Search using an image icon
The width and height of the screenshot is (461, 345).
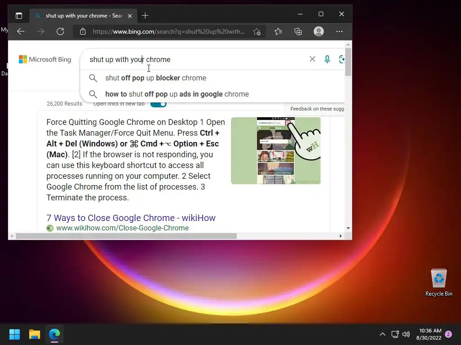[x=342, y=59]
